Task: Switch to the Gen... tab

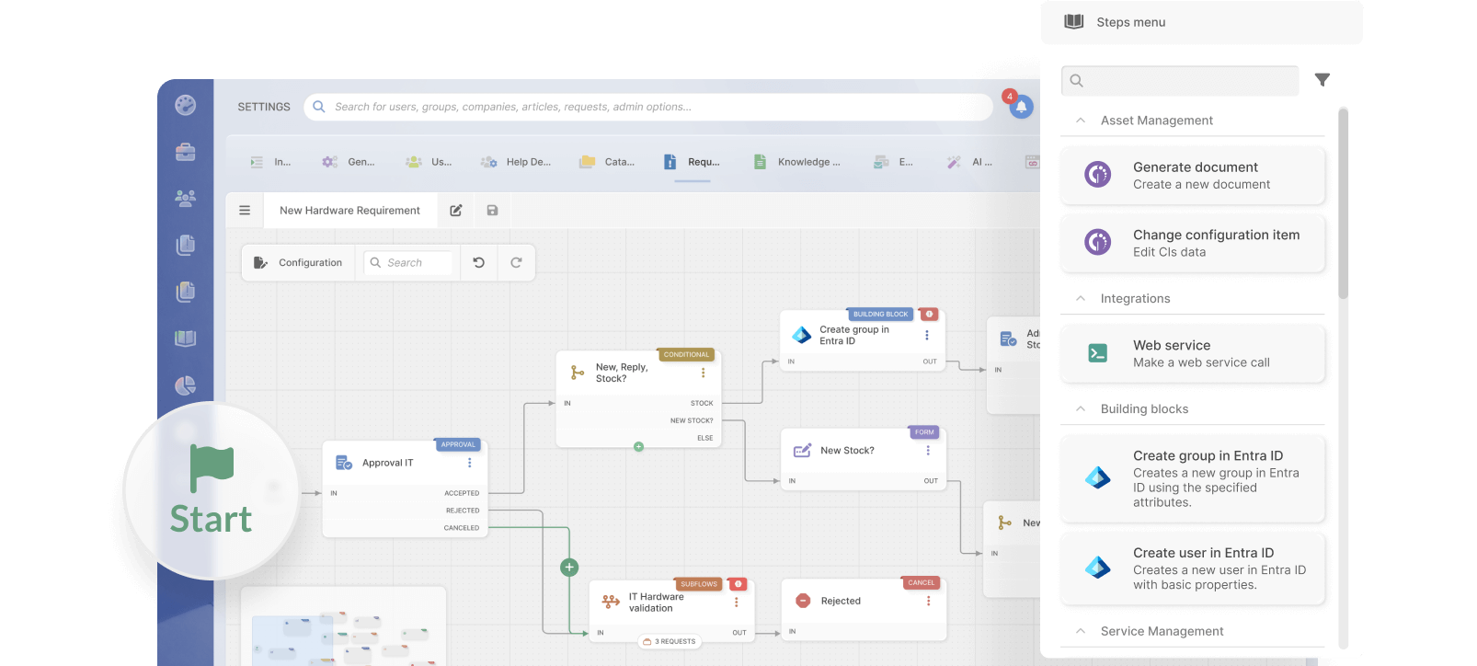Action: 349,162
